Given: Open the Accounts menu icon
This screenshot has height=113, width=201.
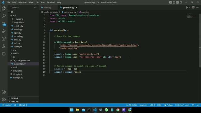Looking at the screenshot, I should [4, 92].
